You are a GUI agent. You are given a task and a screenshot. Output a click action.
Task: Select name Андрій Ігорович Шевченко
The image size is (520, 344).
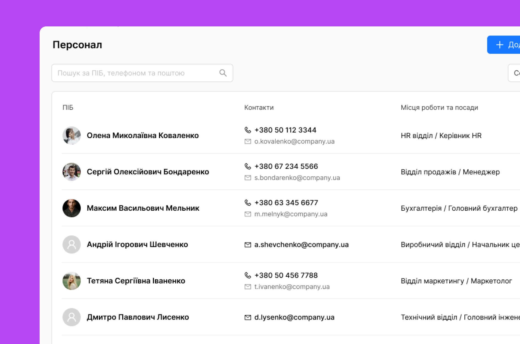pyautogui.click(x=137, y=244)
